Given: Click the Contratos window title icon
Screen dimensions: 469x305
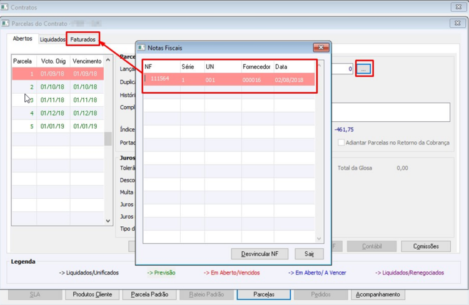Looking at the screenshot, I should [x=4, y=7].
